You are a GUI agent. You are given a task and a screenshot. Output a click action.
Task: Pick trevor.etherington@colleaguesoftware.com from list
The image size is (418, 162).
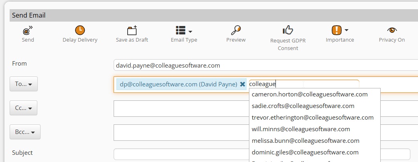(x=312, y=118)
